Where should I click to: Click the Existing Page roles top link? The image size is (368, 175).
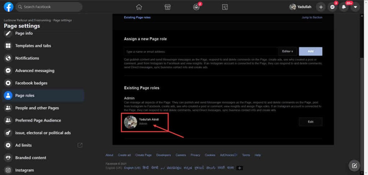coord(137,17)
